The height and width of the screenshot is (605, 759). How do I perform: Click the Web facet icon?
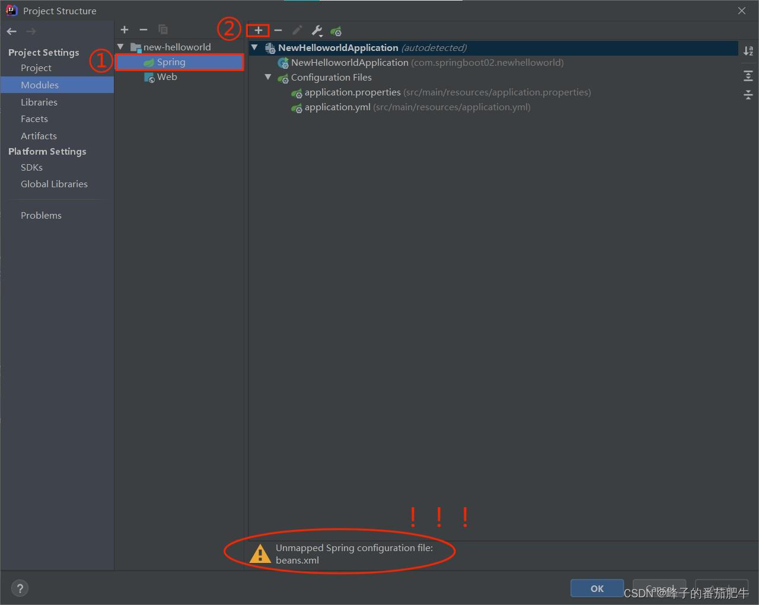[149, 77]
